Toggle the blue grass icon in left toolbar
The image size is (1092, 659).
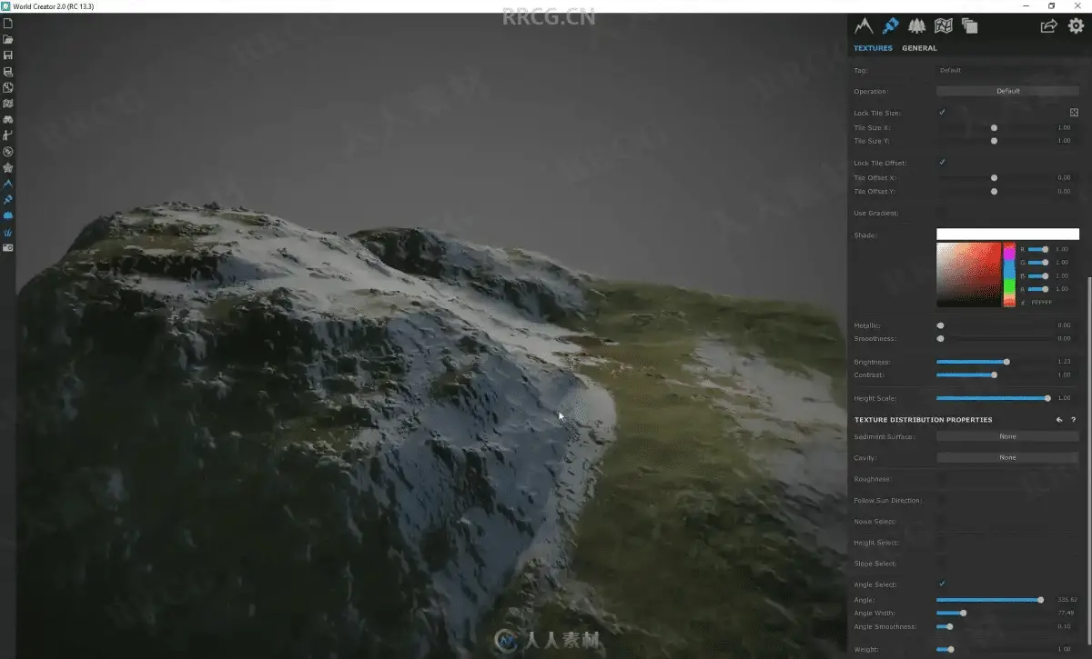click(7, 232)
